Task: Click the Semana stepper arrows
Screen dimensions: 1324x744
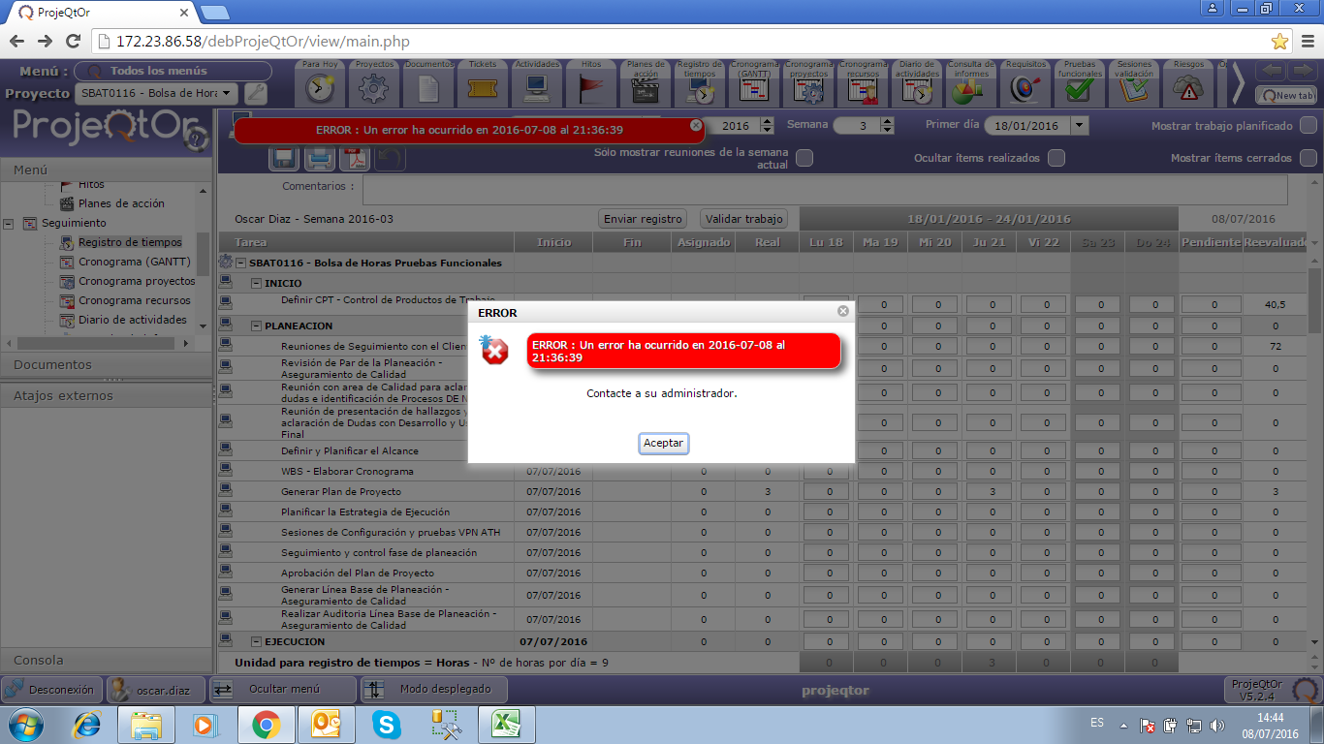Action: pos(887,126)
